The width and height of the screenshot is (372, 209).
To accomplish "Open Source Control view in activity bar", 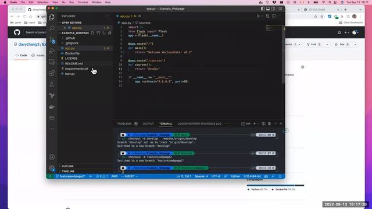I will pyautogui.click(x=52, y=40).
